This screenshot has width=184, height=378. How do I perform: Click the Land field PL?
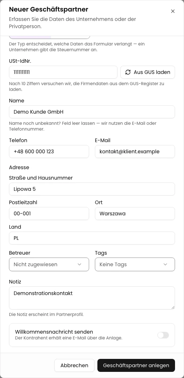[x=92, y=238]
